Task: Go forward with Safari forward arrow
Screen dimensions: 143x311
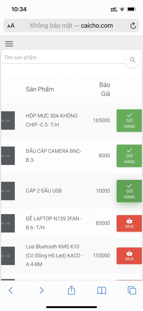Action: click(x=41, y=290)
